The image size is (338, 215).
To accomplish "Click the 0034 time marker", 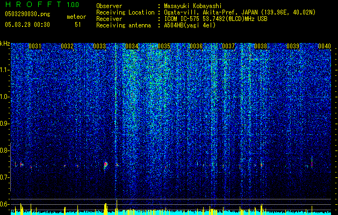I will click(x=132, y=46).
